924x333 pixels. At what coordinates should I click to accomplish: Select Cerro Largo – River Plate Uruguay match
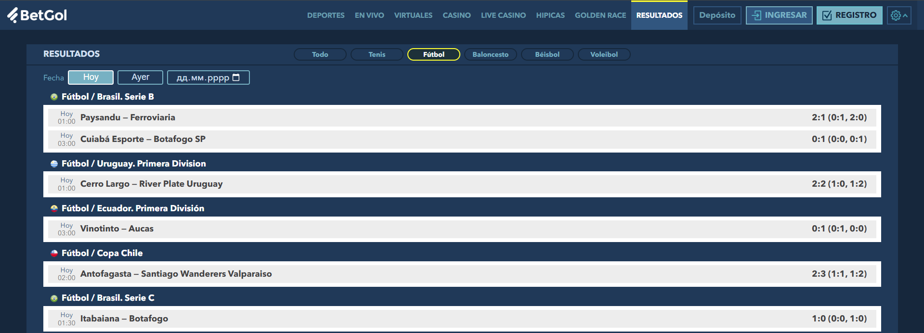click(462, 184)
